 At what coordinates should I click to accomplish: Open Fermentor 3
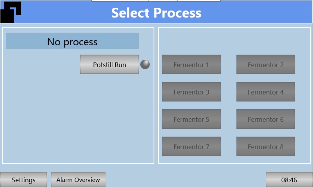(x=191, y=92)
